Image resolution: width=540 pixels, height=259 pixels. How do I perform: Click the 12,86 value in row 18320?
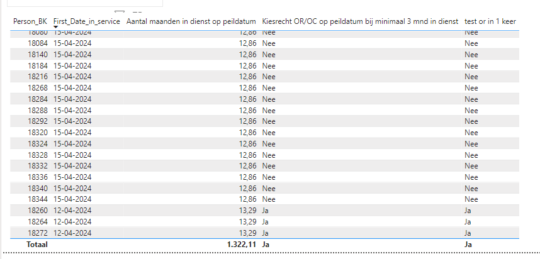[x=248, y=133]
